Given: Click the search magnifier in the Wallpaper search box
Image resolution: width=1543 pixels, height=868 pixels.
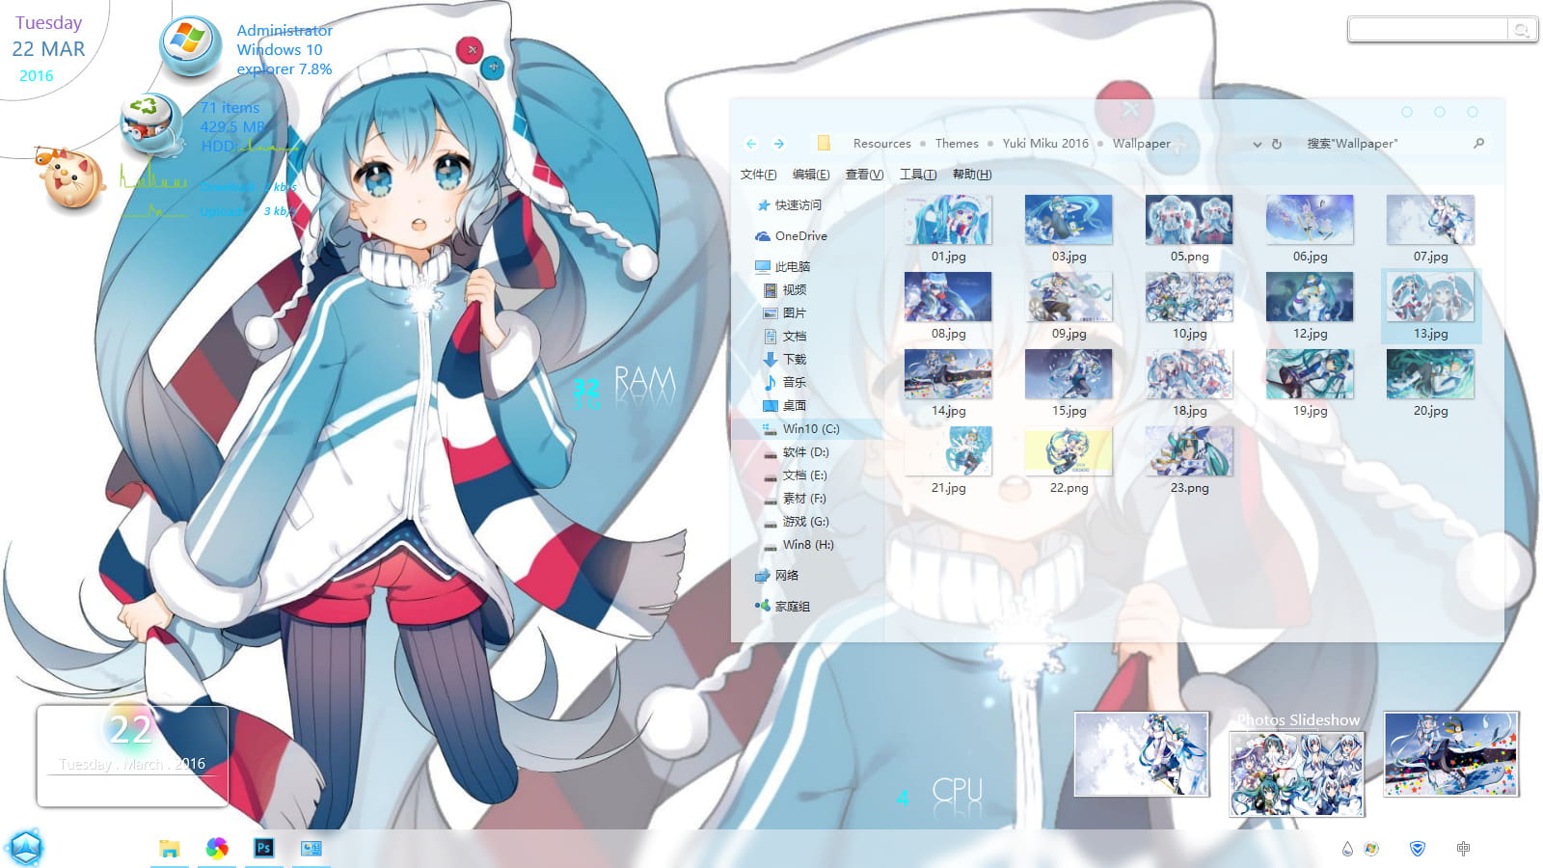Looking at the screenshot, I should click(x=1478, y=143).
